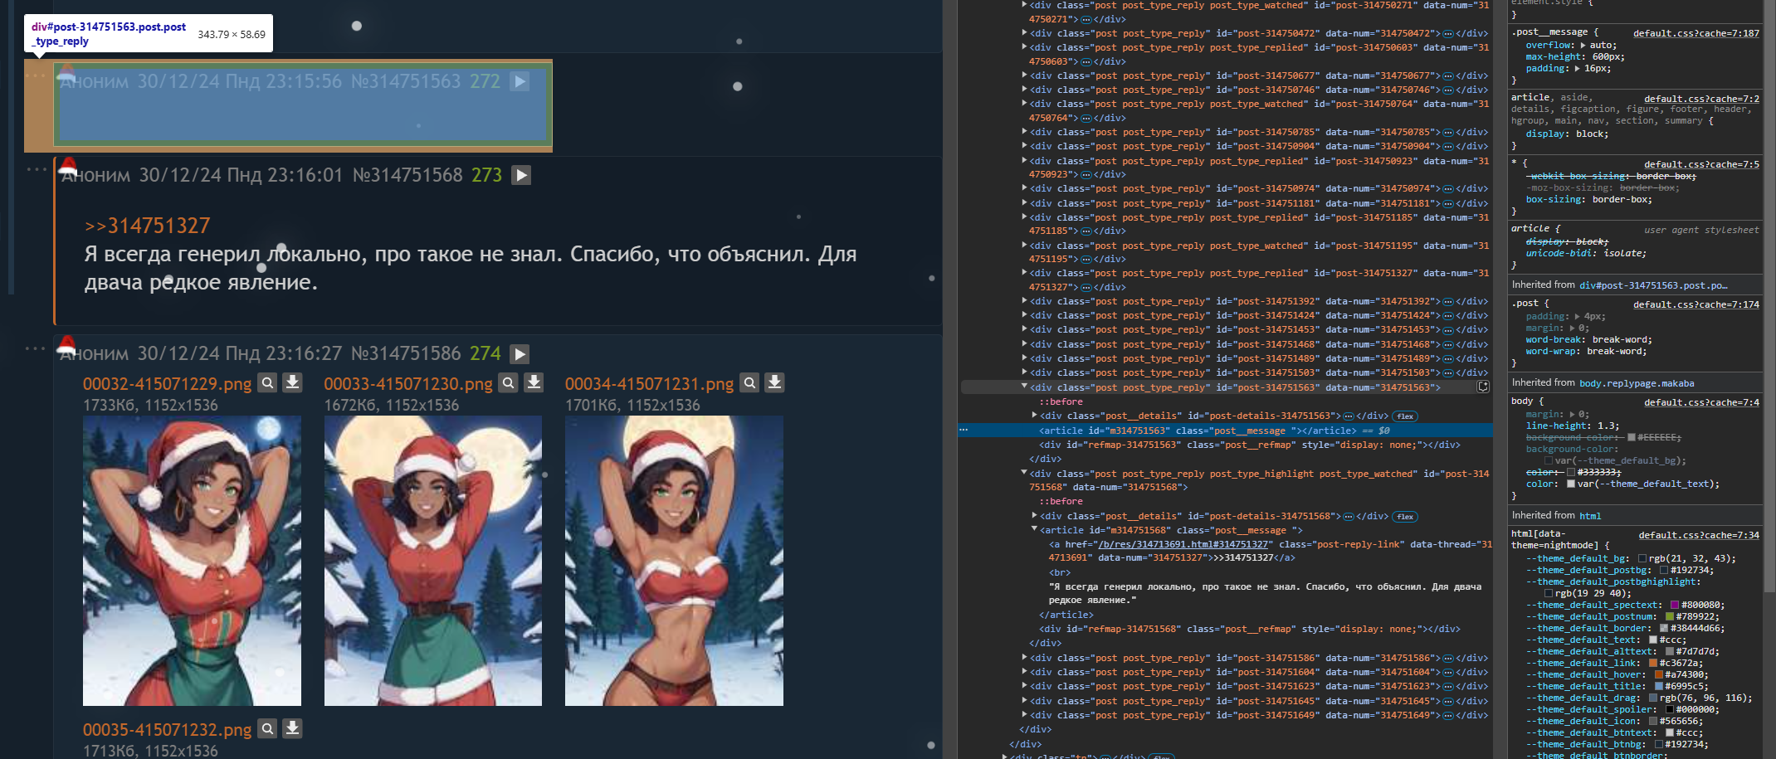Expand post-details-314751568 node
Viewport: 1776px width, 759px height.
1034,515
